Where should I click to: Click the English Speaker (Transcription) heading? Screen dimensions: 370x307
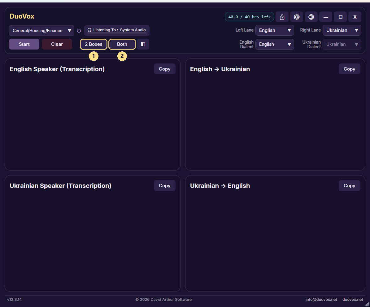pyautogui.click(x=57, y=69)
